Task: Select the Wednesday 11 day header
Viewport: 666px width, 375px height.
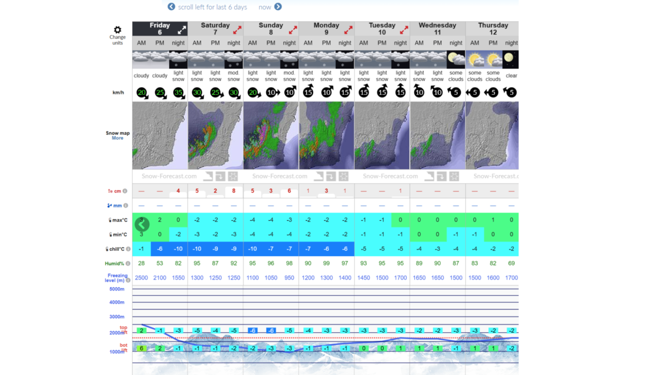Action: (437, 29)
